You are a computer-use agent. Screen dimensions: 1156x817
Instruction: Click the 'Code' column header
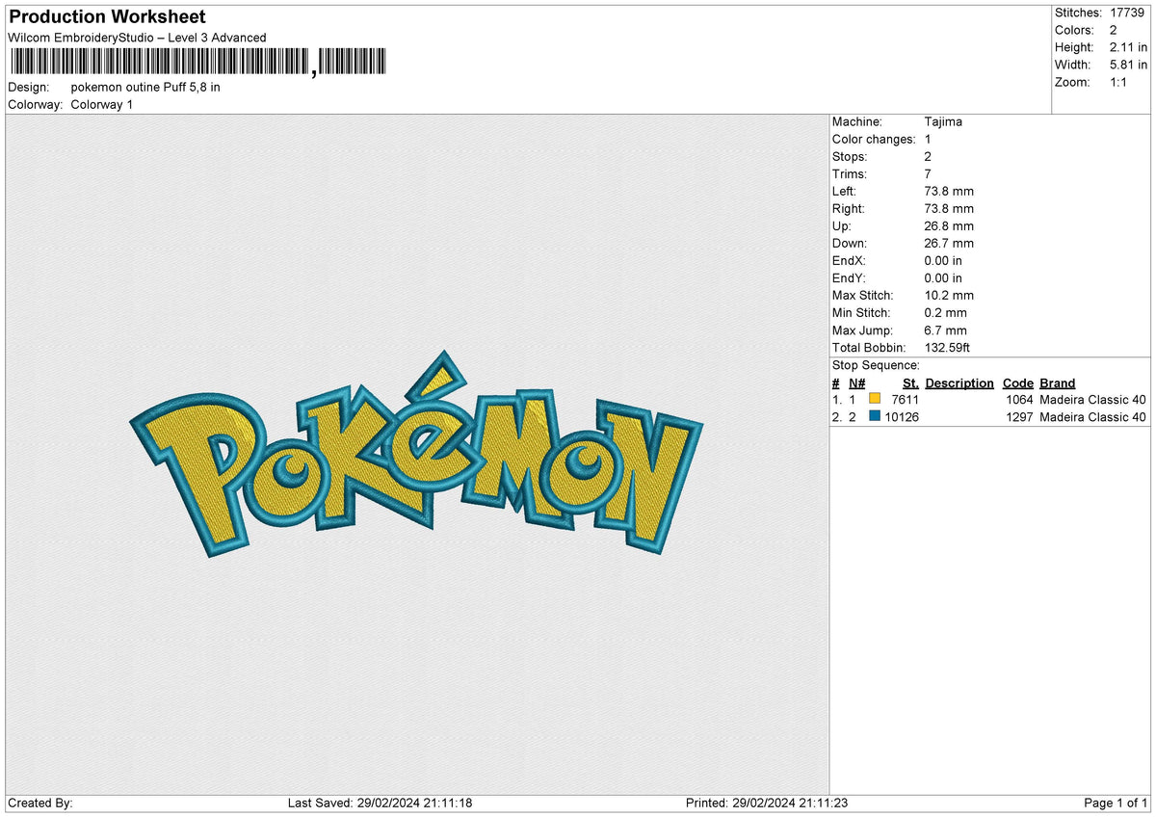coord(1017,382)
